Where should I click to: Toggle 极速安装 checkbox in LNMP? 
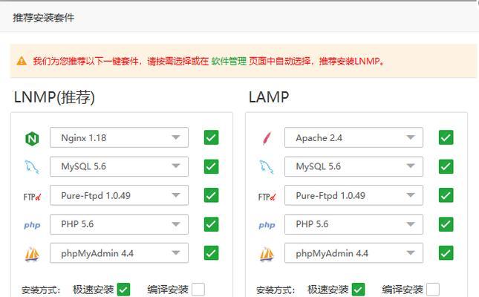(124, 290)
